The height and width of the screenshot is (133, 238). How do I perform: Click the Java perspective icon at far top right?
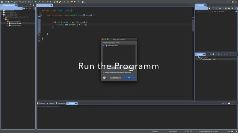236,2
